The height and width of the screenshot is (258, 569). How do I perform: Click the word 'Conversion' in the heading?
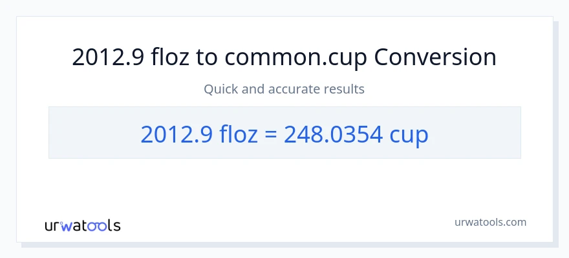(x=435, y=57)
